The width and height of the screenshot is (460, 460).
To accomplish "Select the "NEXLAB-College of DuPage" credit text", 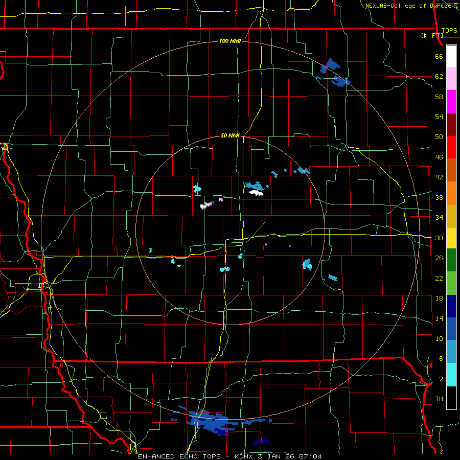I will pos(408,6).
